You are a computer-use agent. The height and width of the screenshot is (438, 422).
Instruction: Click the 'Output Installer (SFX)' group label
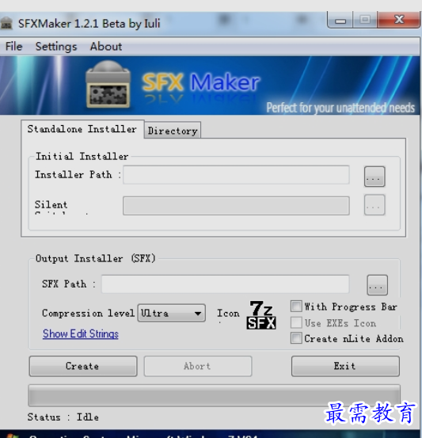tap(95, 258)
